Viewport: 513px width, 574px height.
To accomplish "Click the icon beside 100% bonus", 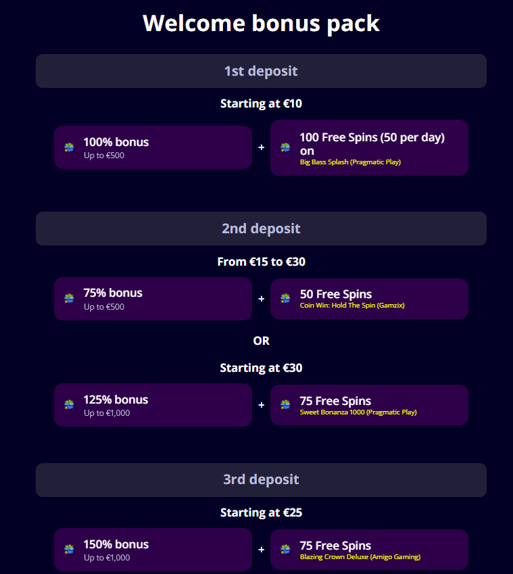I will click(69, 147).
